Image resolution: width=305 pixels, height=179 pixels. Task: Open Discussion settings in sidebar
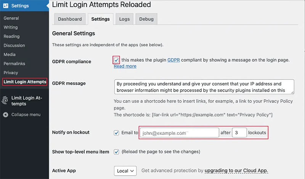[14, 45]
